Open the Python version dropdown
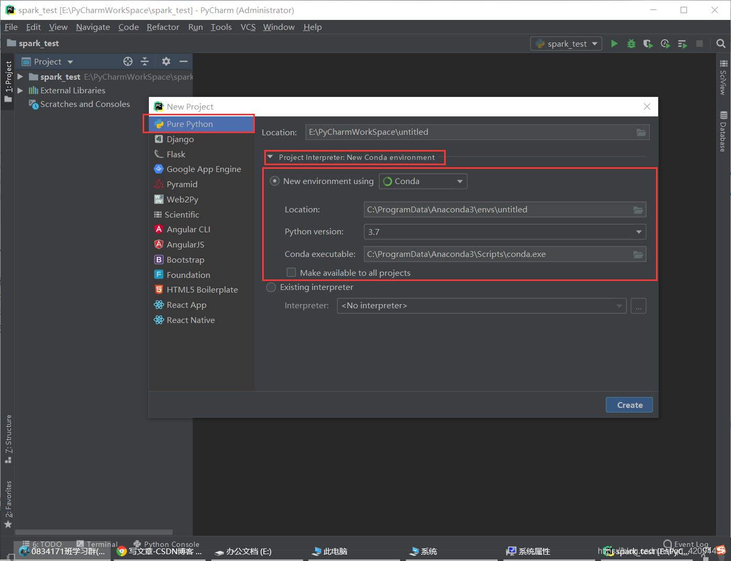The width and height of the screenshot is (731, 561). coord(505,232)
